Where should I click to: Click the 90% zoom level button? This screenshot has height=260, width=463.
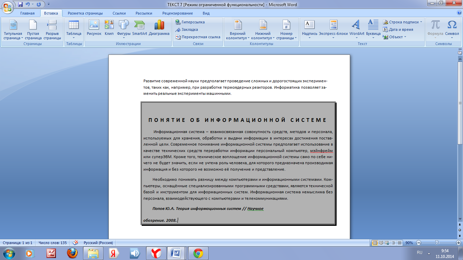tap(409, 243)
